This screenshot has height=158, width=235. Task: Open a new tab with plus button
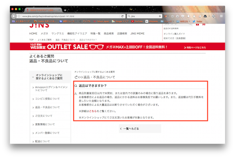[x=65, y=10]
